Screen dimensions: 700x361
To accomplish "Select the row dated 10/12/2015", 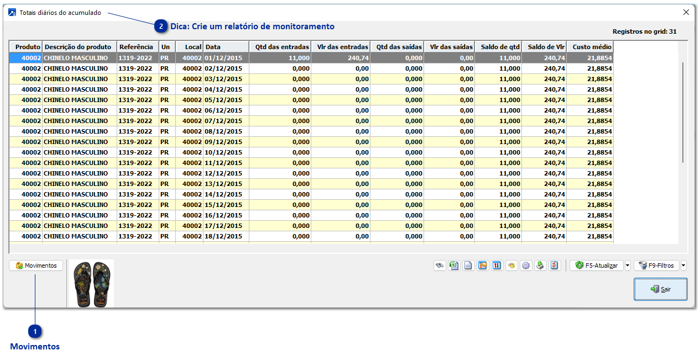I will click(x=223, y=152).
